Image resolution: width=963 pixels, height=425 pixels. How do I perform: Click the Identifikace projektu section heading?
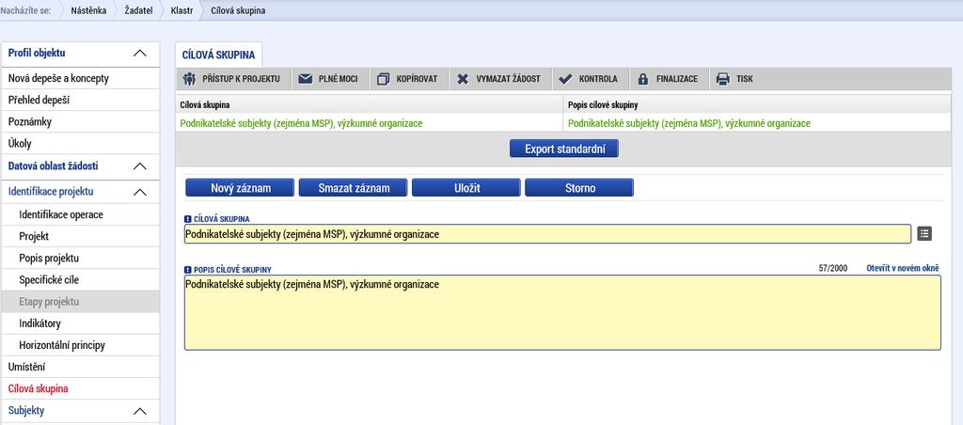51,192
